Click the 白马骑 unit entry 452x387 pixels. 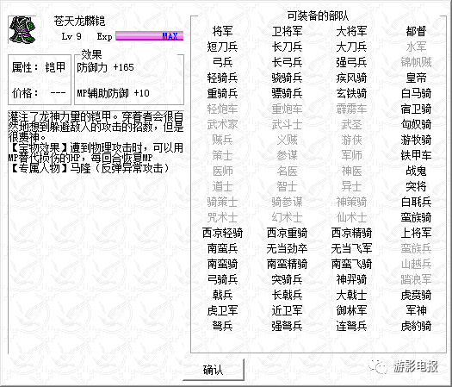[x=416, y=93]
